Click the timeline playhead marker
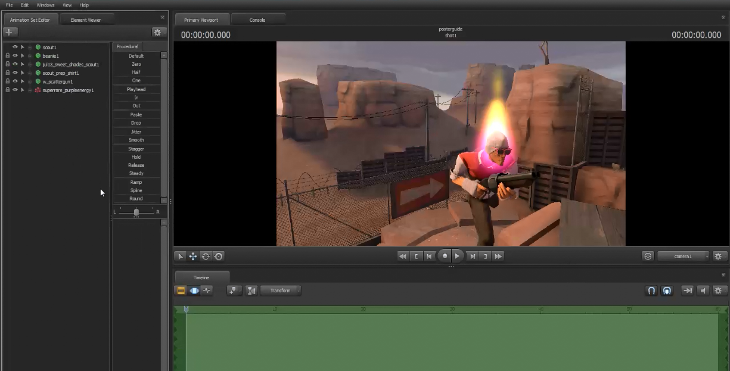This screenshot has height=371, width=730. [186, 309]
